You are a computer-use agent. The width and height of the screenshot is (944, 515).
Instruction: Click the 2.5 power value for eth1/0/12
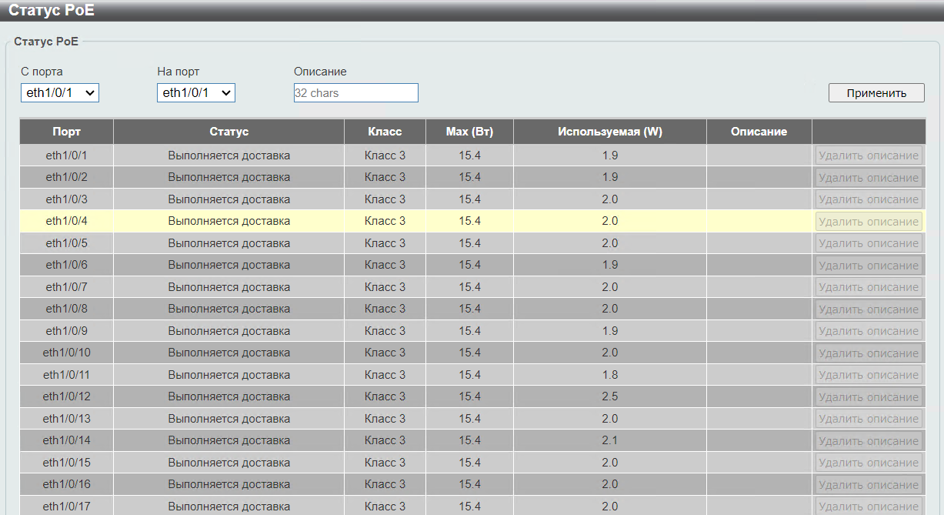pos(609,396)
